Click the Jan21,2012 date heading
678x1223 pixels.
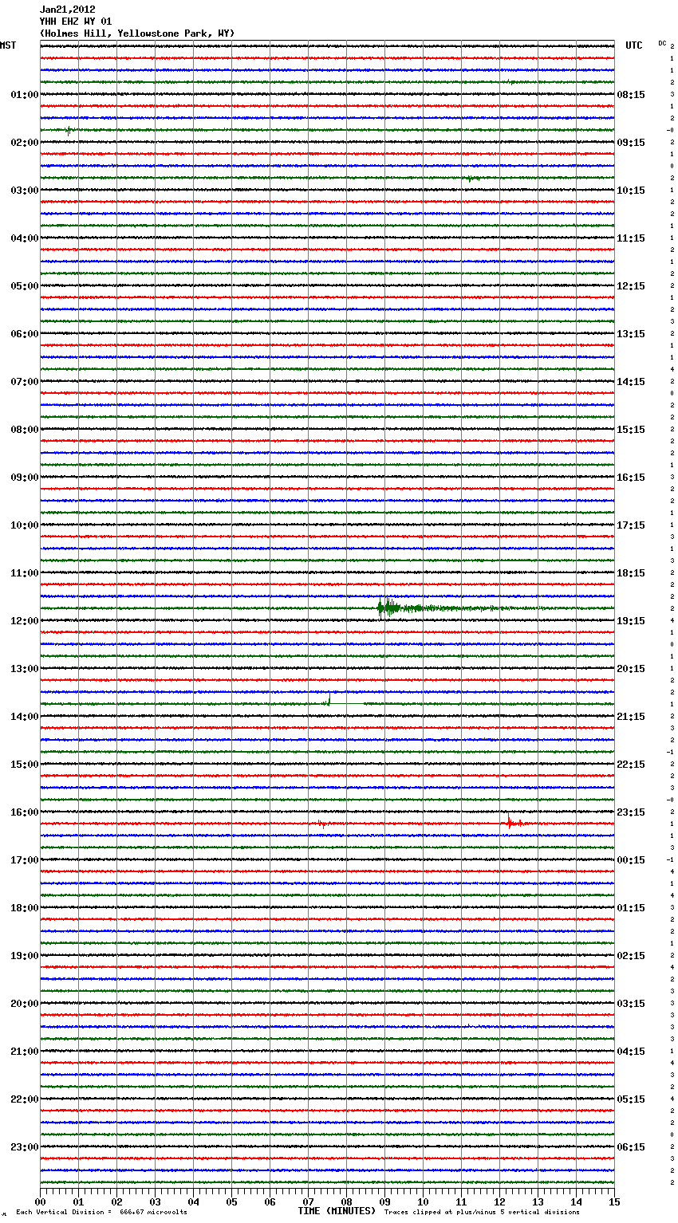(67, 10)
